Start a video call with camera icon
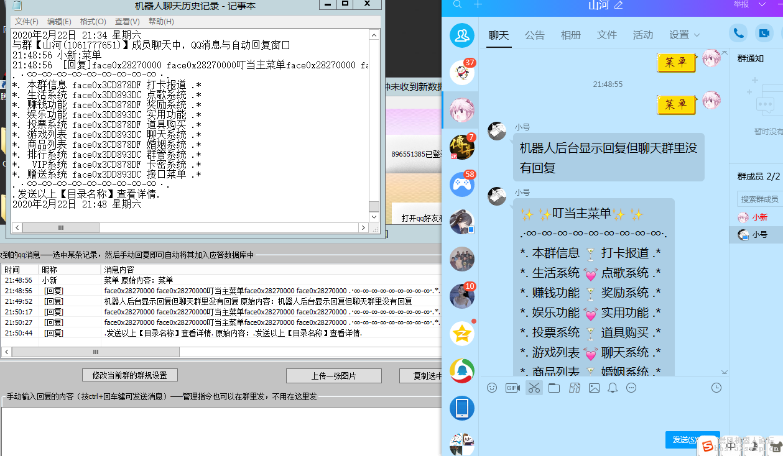The height and width of the screenshot is (456, 783). 763,33
